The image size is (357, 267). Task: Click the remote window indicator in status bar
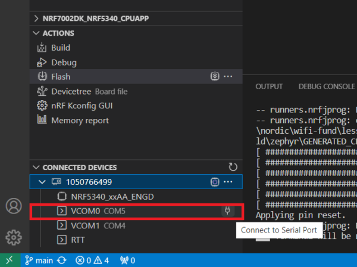(x=9, y=260)
